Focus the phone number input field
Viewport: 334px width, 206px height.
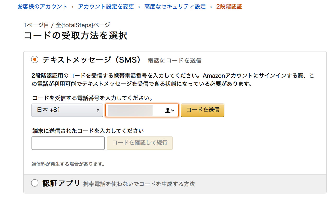pyautogui.click(x=142, y=110)
